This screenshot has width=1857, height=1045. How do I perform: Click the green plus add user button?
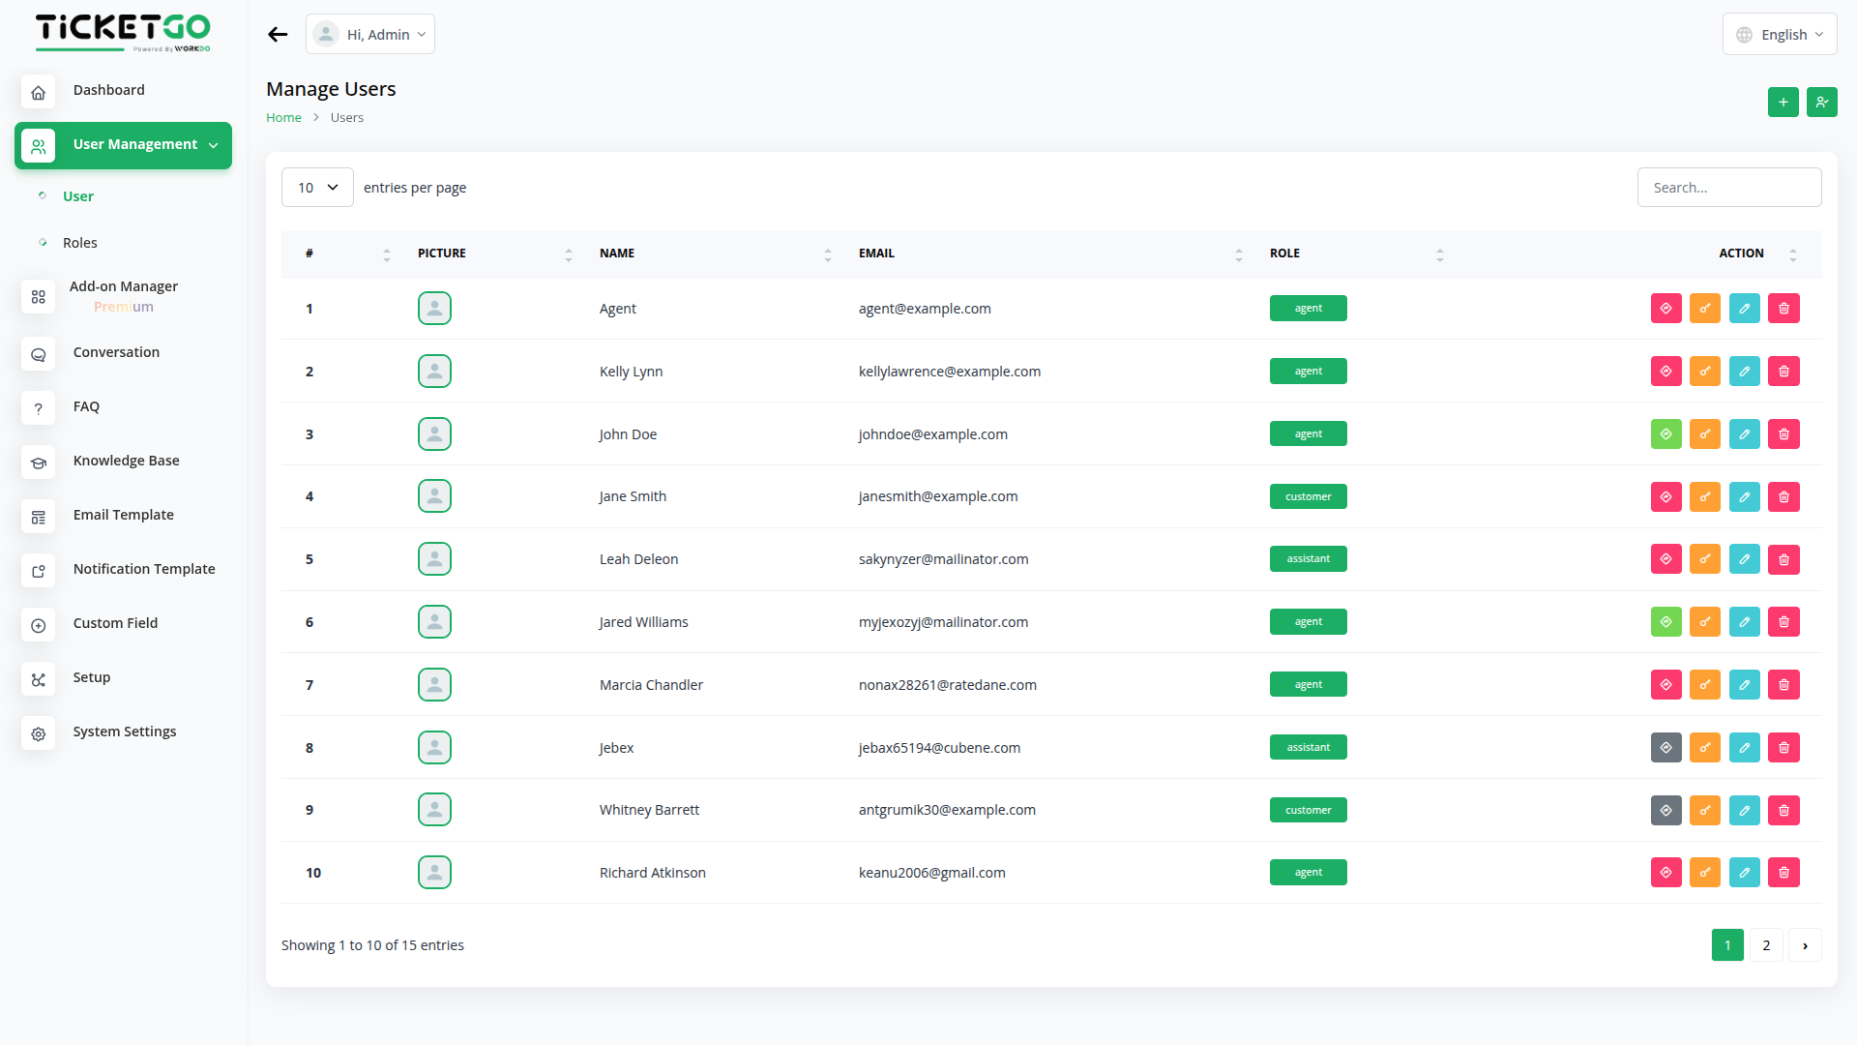click(1783, 103)
